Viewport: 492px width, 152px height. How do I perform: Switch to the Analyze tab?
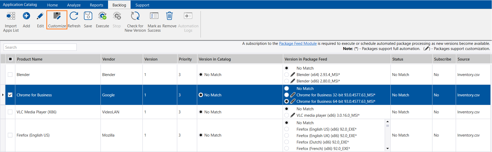tap(74, 5)
